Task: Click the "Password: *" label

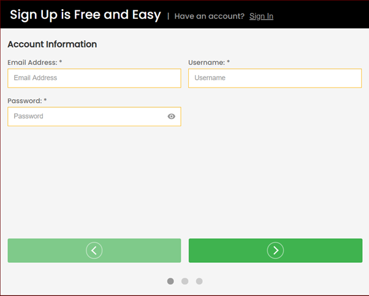Action: 25,101
